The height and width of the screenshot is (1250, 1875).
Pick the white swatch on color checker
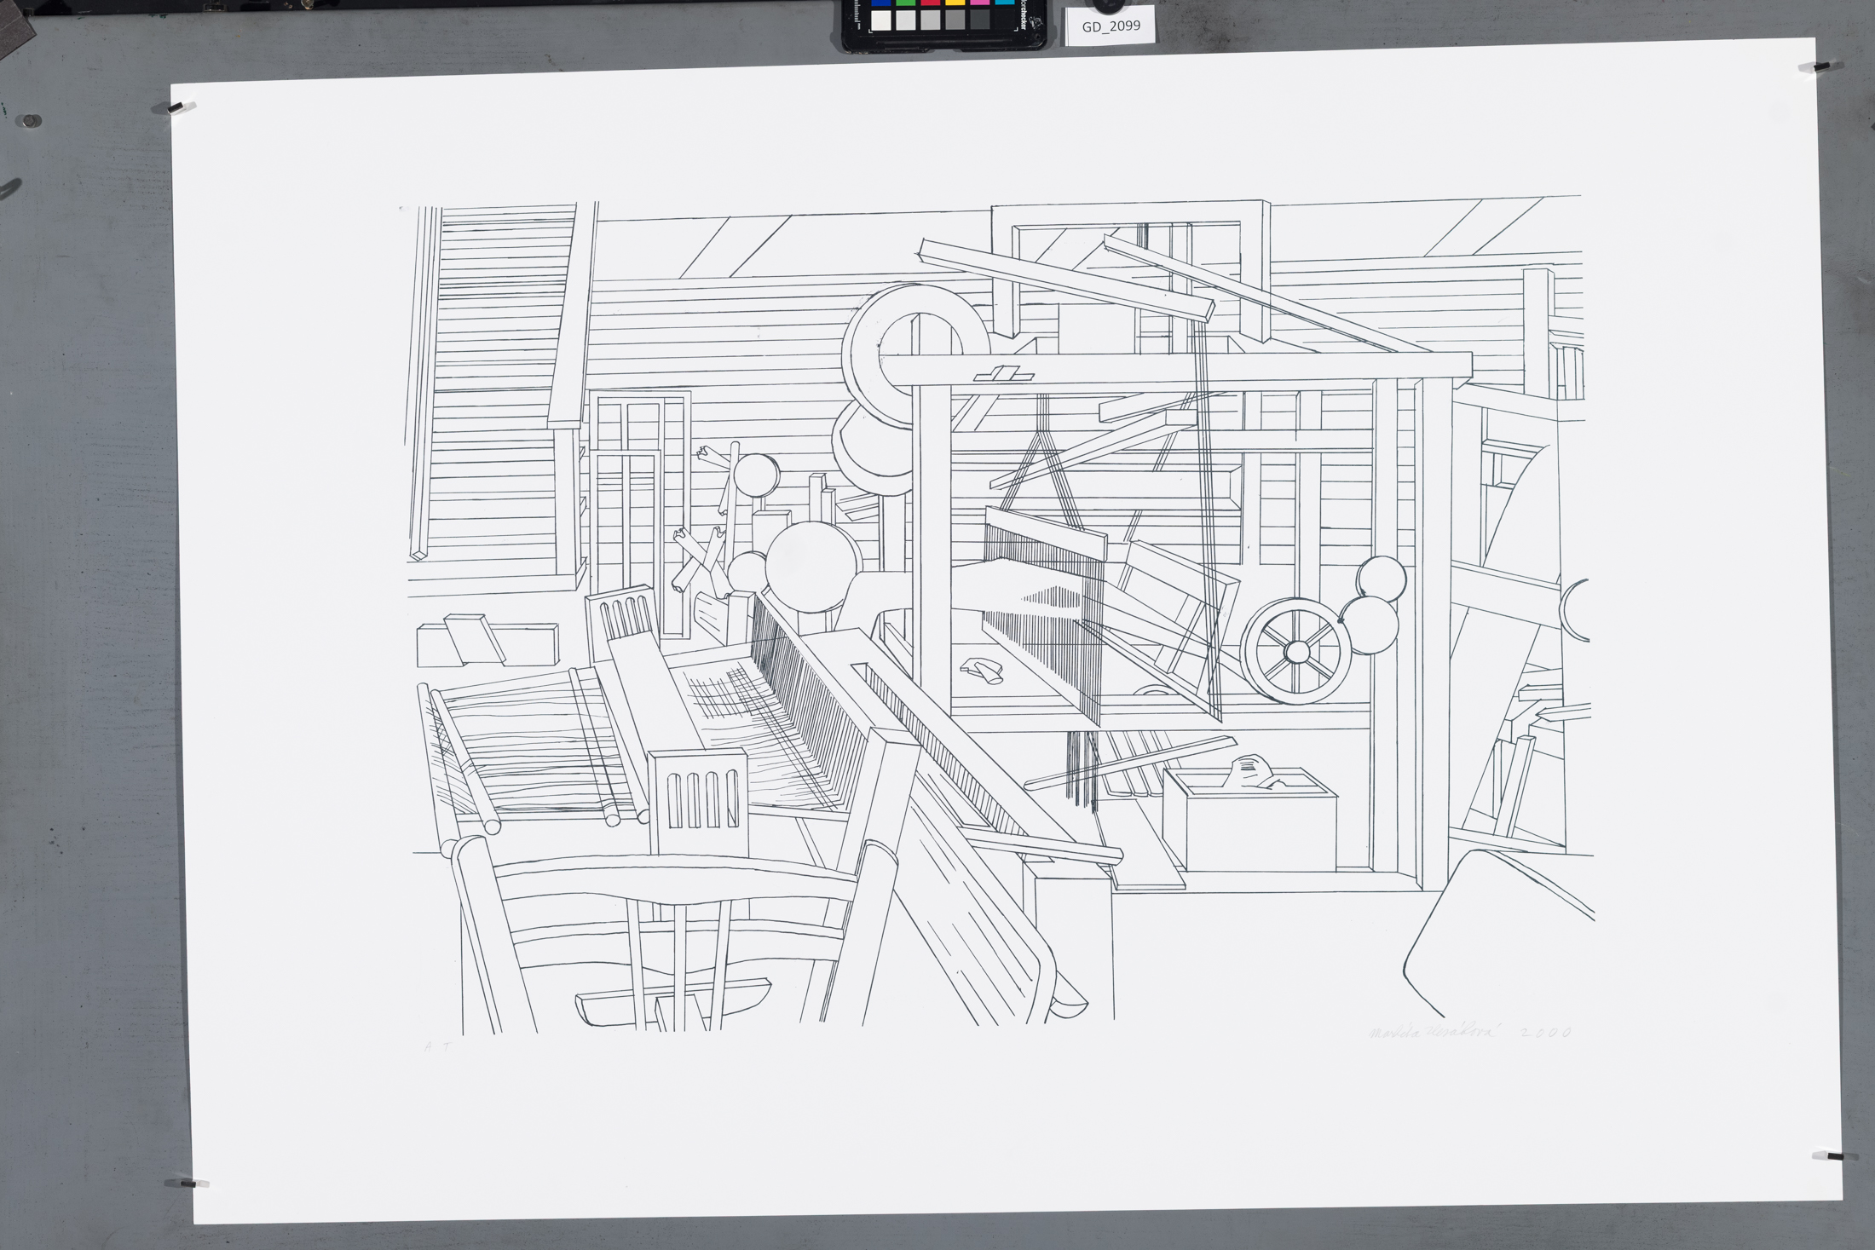click(881, 20)
